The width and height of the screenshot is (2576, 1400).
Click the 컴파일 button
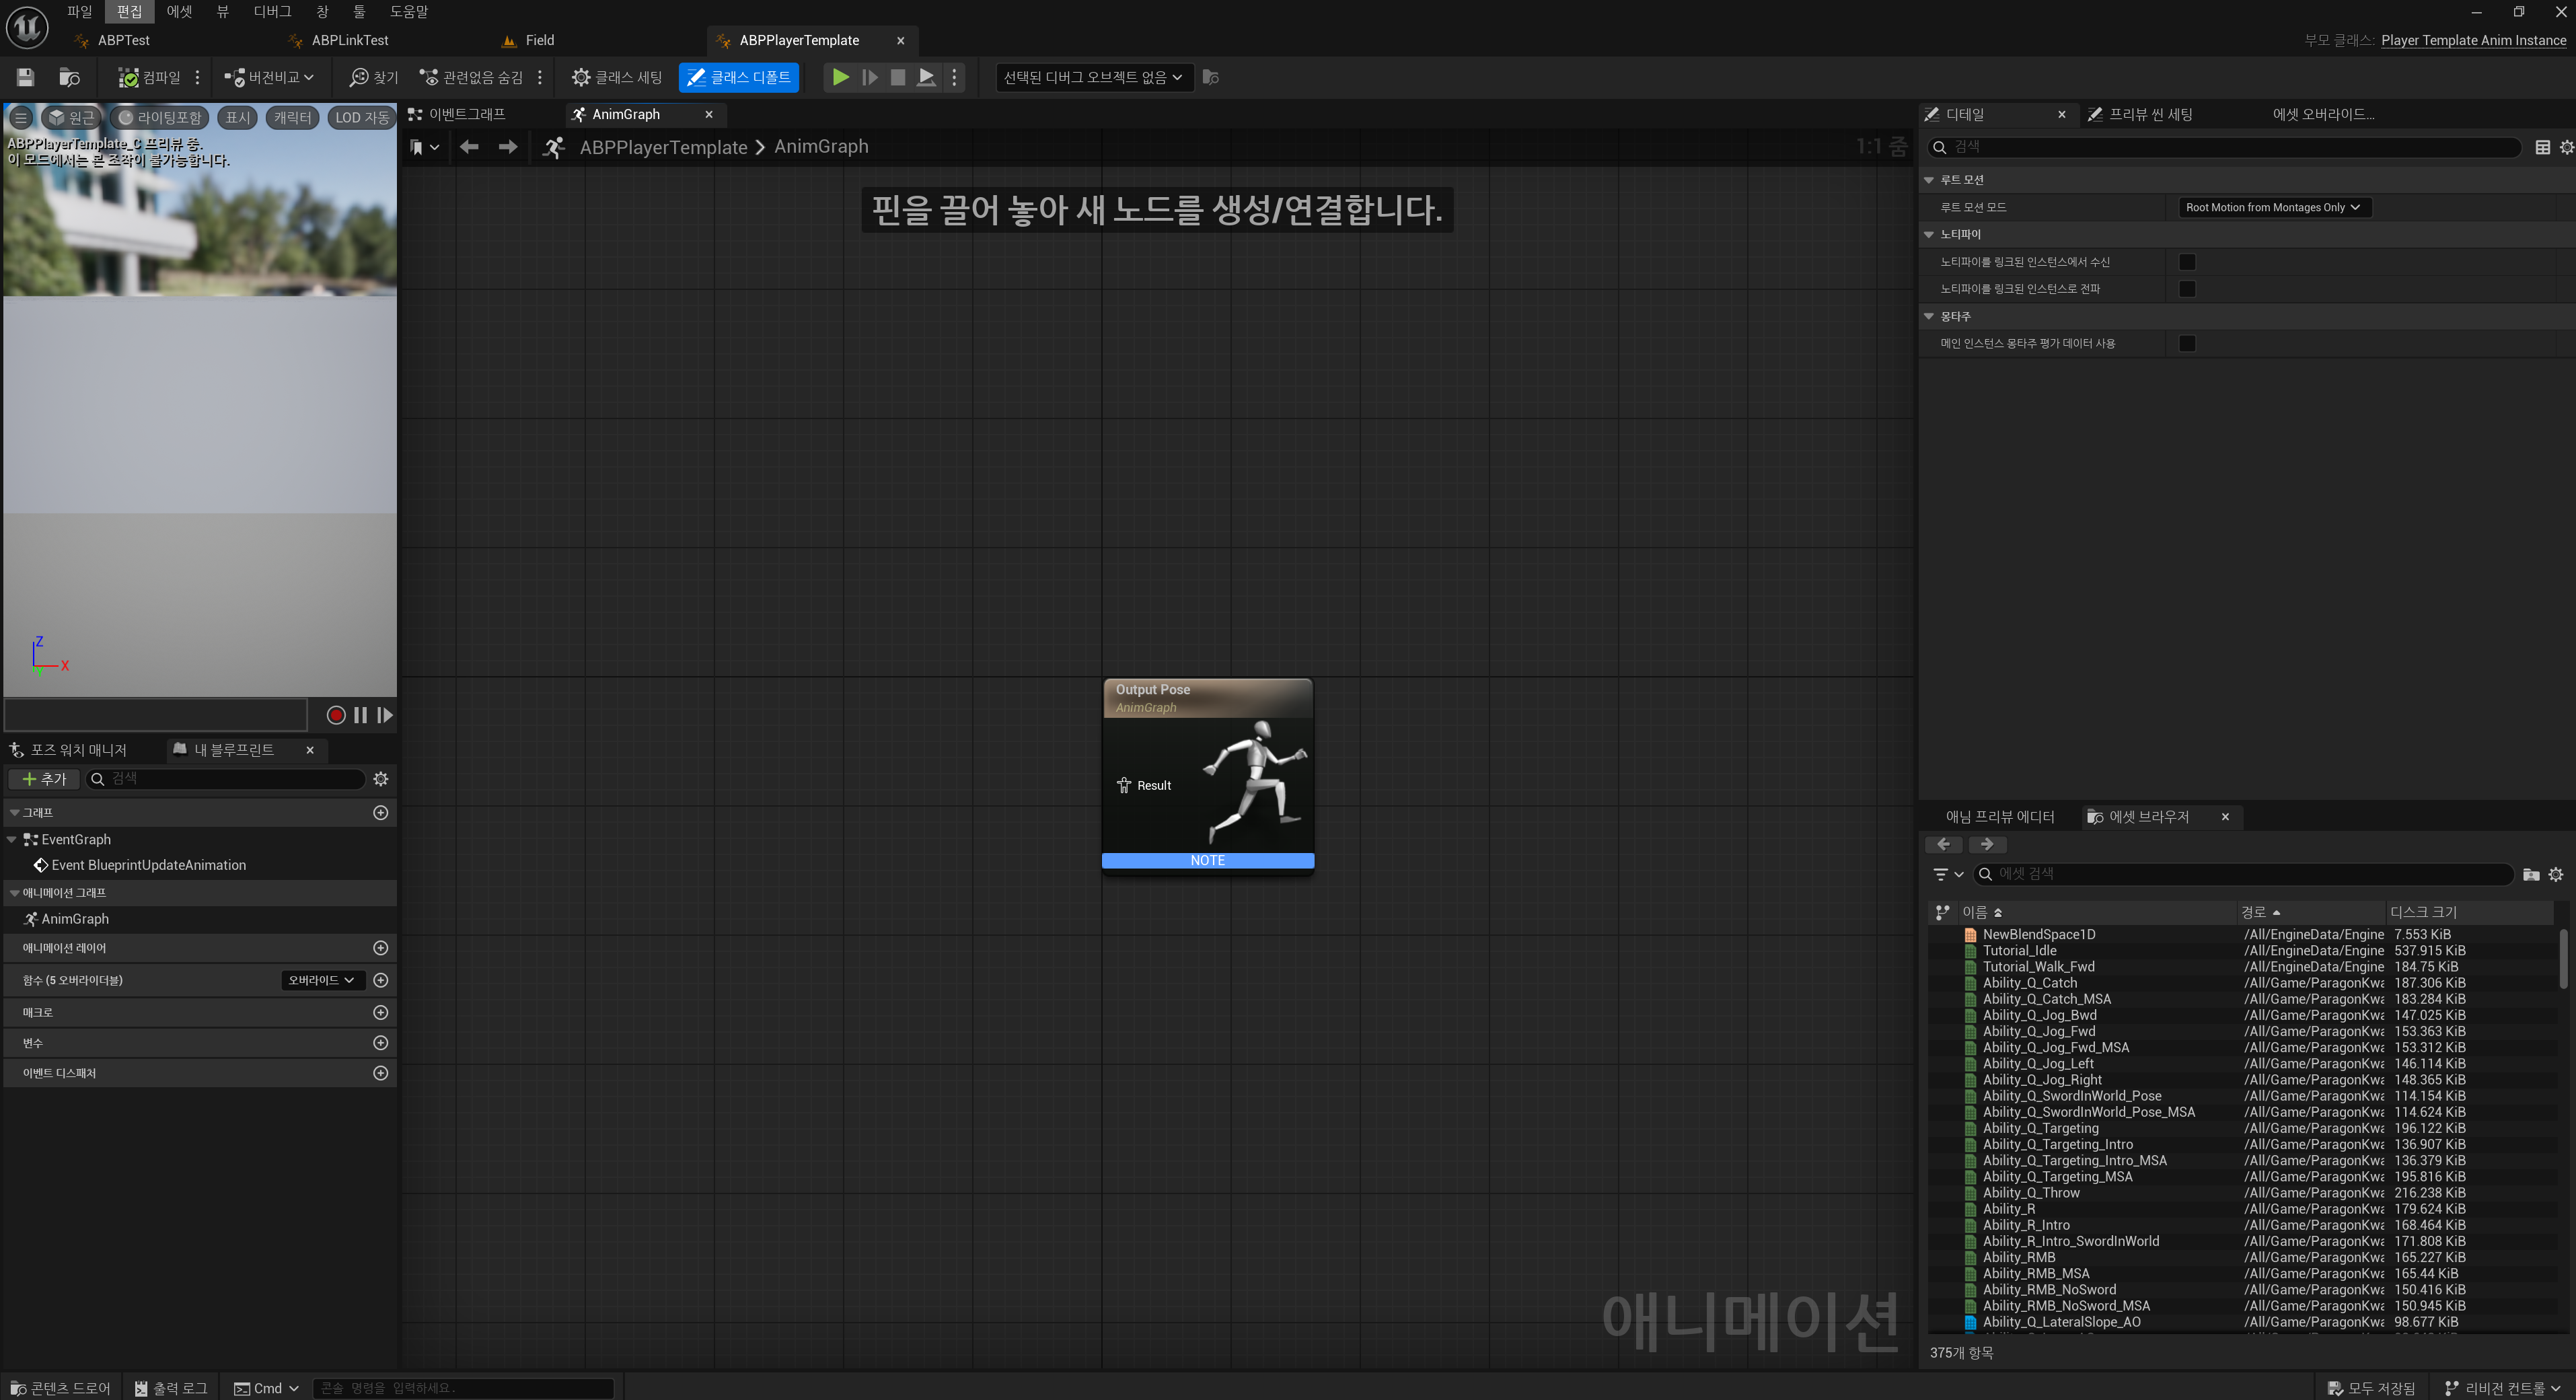tap(150, 77)
